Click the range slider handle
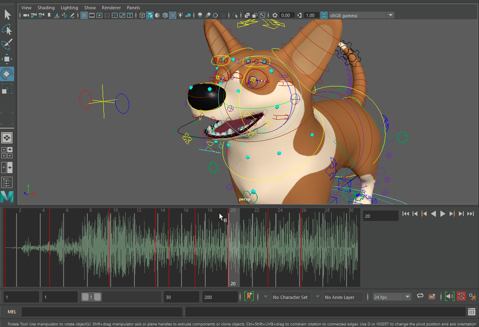The width and height of the screenshot is (479, 327). (x=91, y=297)
